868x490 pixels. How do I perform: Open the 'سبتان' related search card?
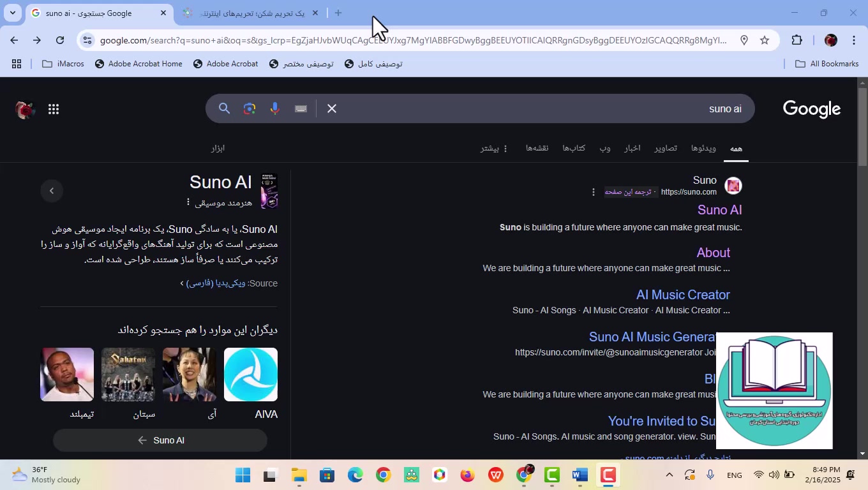(x=128, y=383)
